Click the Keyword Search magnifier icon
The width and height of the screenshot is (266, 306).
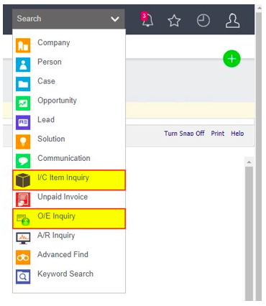[23, 277]
